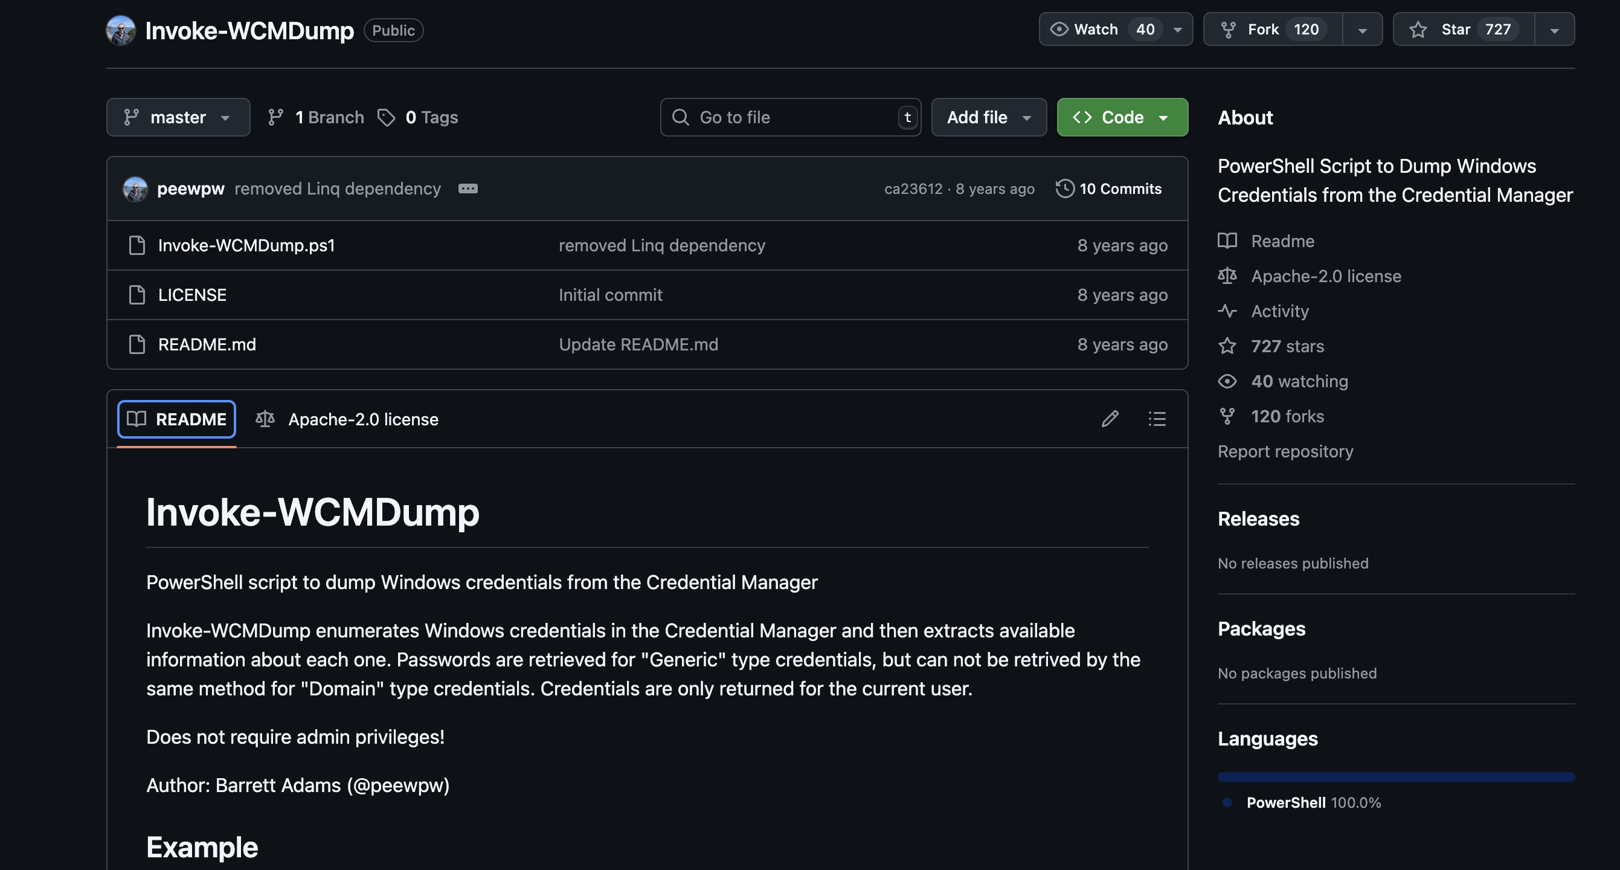Click the PowerShell language progress bar
The image size is (1620, 870).
coord(1396,777)
